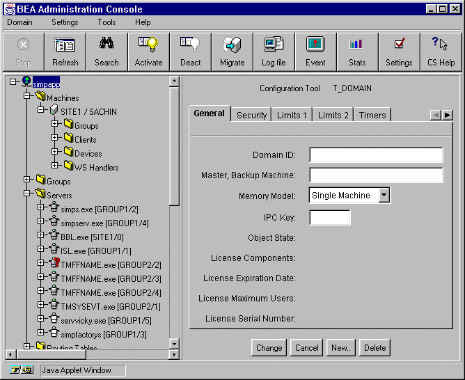The width and height of the screenshot is (465, 380).
Task: Click the Master, Backup Machine field
Action: click(376, 175)
